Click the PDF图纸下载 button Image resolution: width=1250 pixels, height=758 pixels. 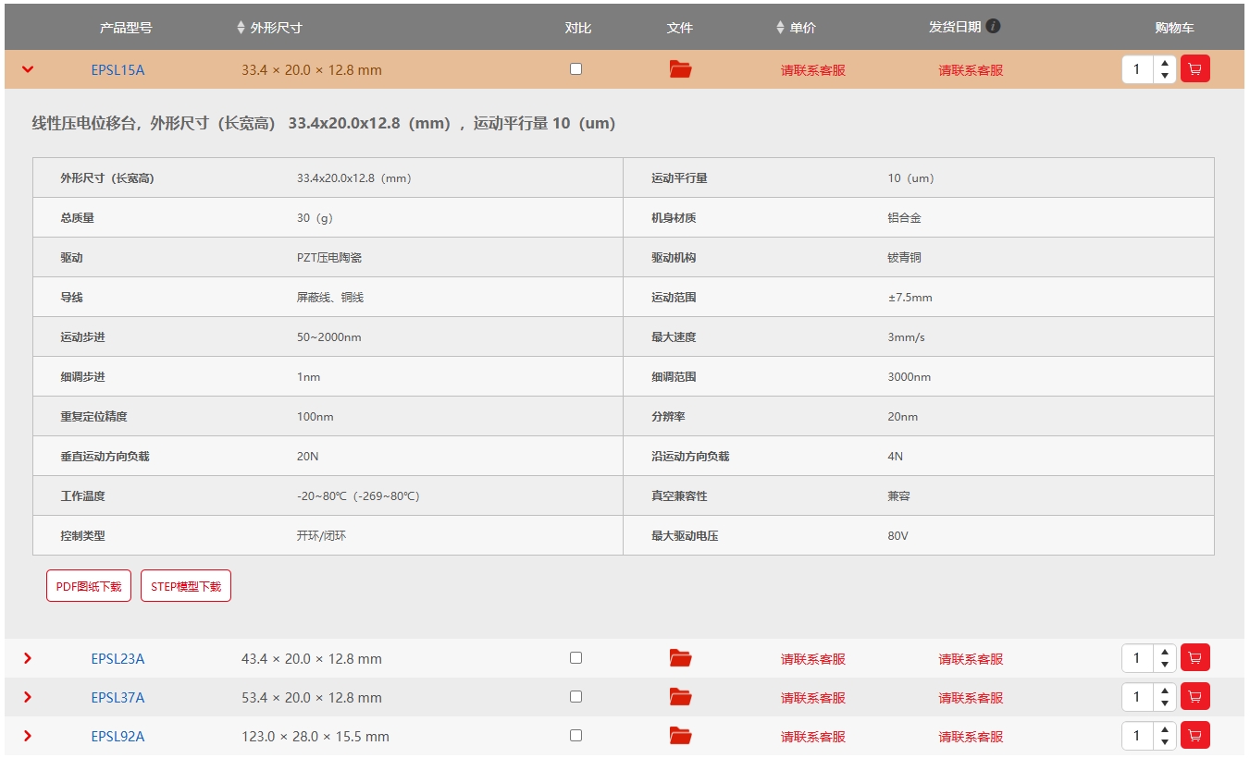[x=89, y=586]
